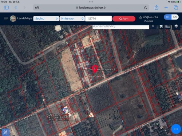Switch language to TH

(x=167, y=17)
